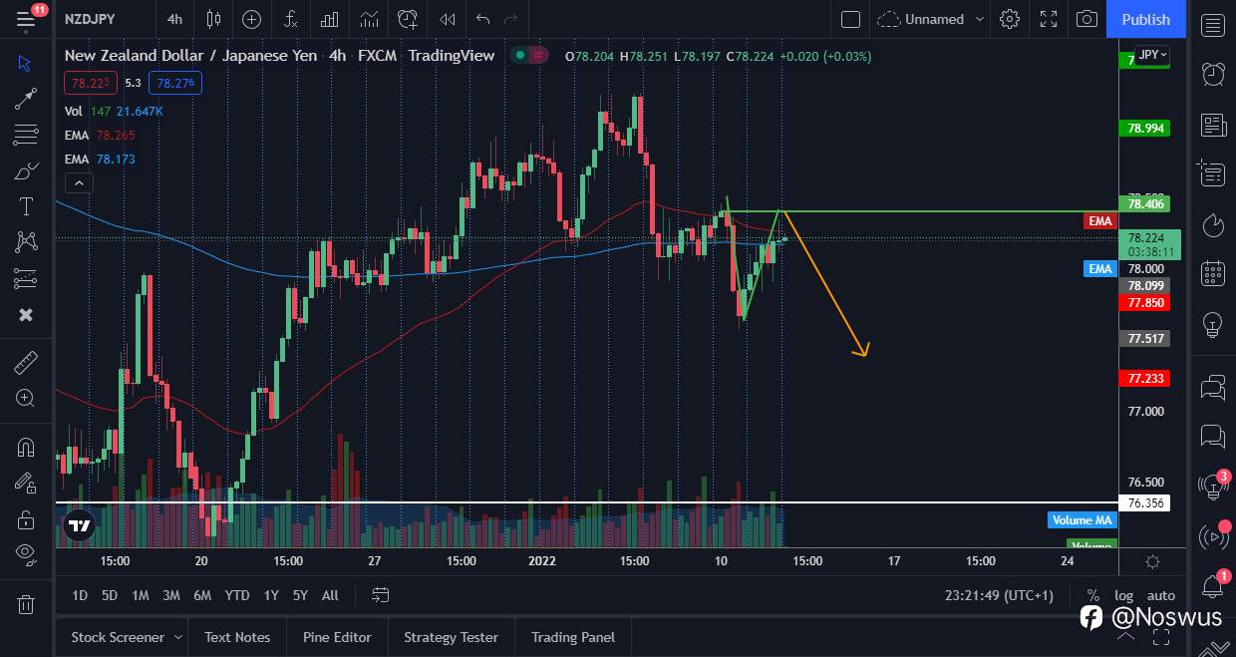Viewport: 1236px width, 657px height.
Task: Start Bar Replay mode
Action: coord(447,19)
